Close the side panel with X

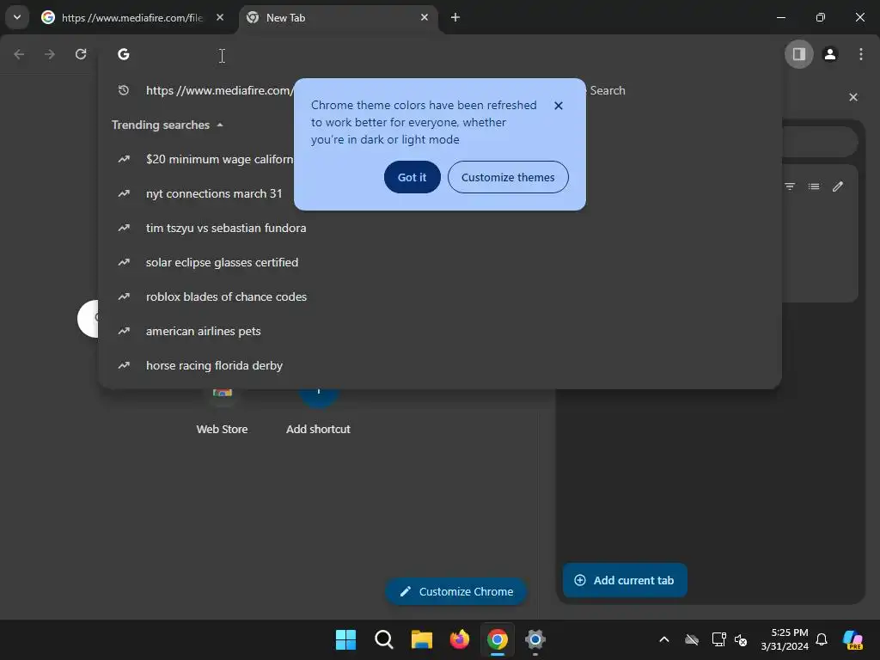coord(853,97)
